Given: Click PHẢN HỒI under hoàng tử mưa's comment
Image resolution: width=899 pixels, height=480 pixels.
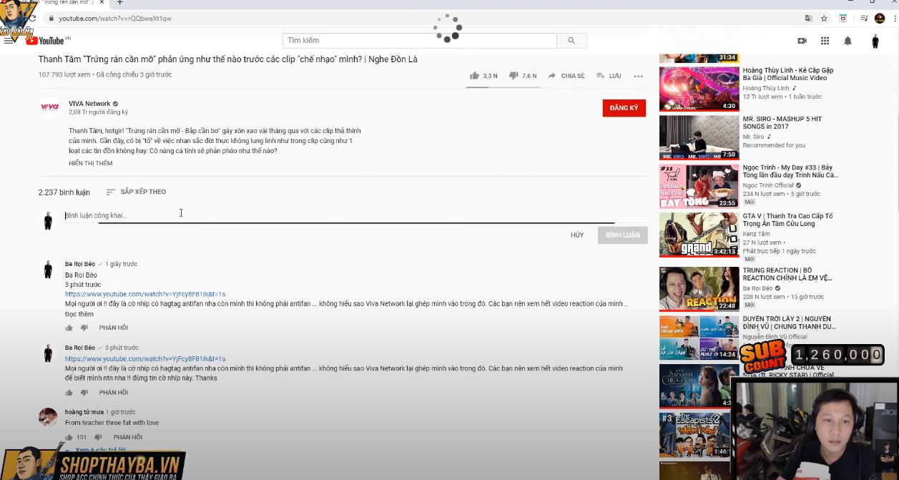Looking at the screenshot, I should point(128,437).
